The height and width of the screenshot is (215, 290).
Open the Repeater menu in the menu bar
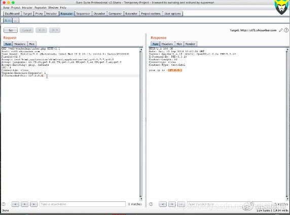(41, 8)
